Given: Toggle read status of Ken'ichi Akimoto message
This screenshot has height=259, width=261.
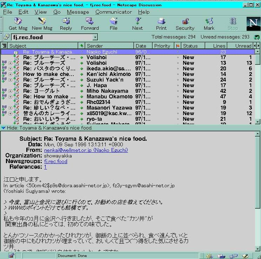Looking at the screenshot, I should pos(82,74).
